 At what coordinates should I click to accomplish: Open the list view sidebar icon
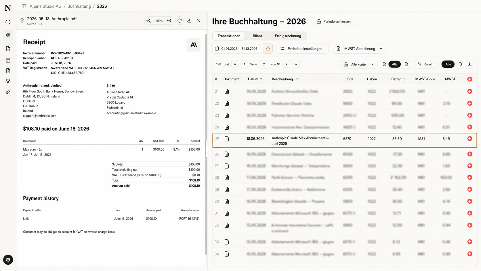8,35
